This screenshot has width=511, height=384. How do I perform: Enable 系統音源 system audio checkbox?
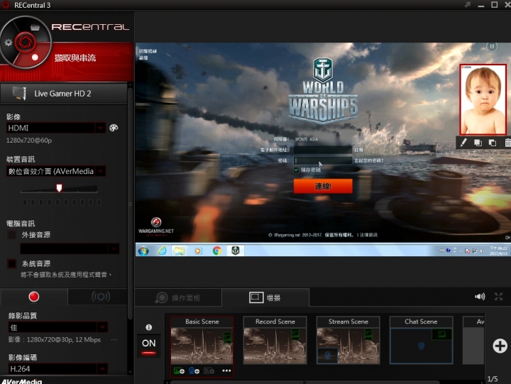coord(12,263)
